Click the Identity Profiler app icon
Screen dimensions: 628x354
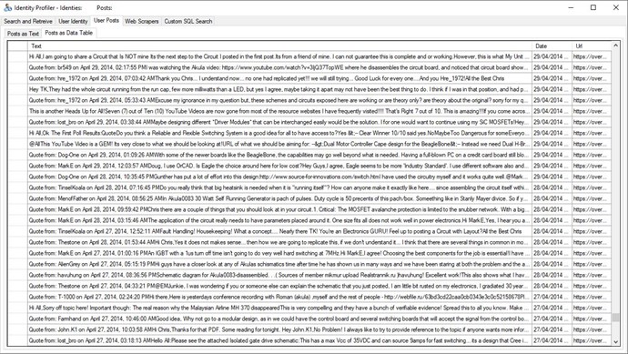7,7
